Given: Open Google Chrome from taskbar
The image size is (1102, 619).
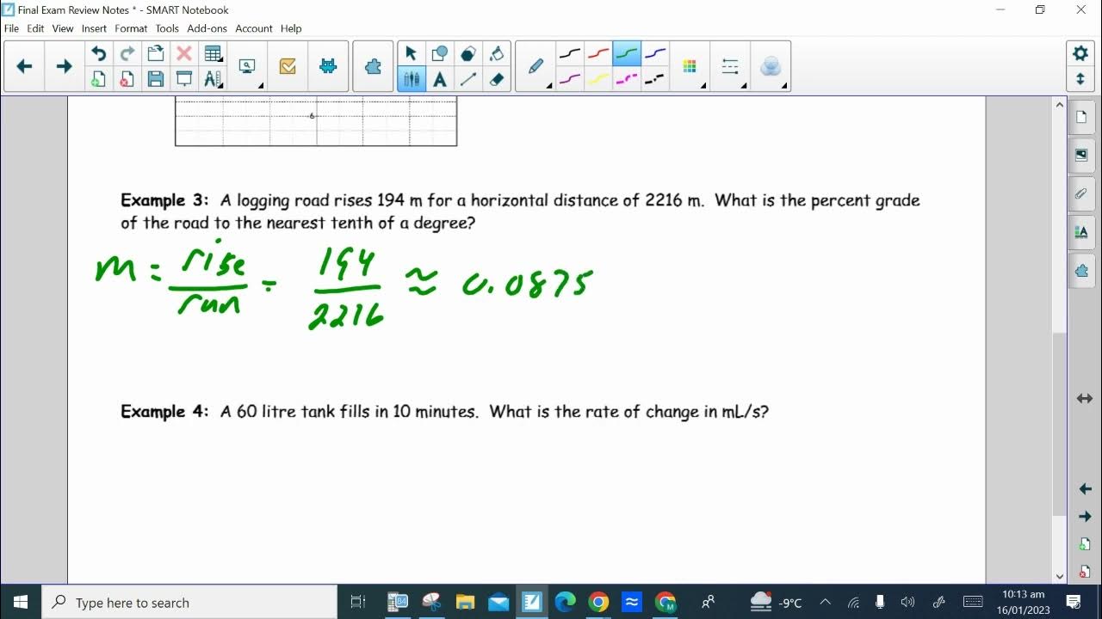Looking at the screenshot, I should pos(598,602).
